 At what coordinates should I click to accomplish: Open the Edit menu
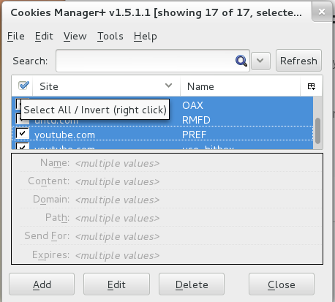(44, 36)
